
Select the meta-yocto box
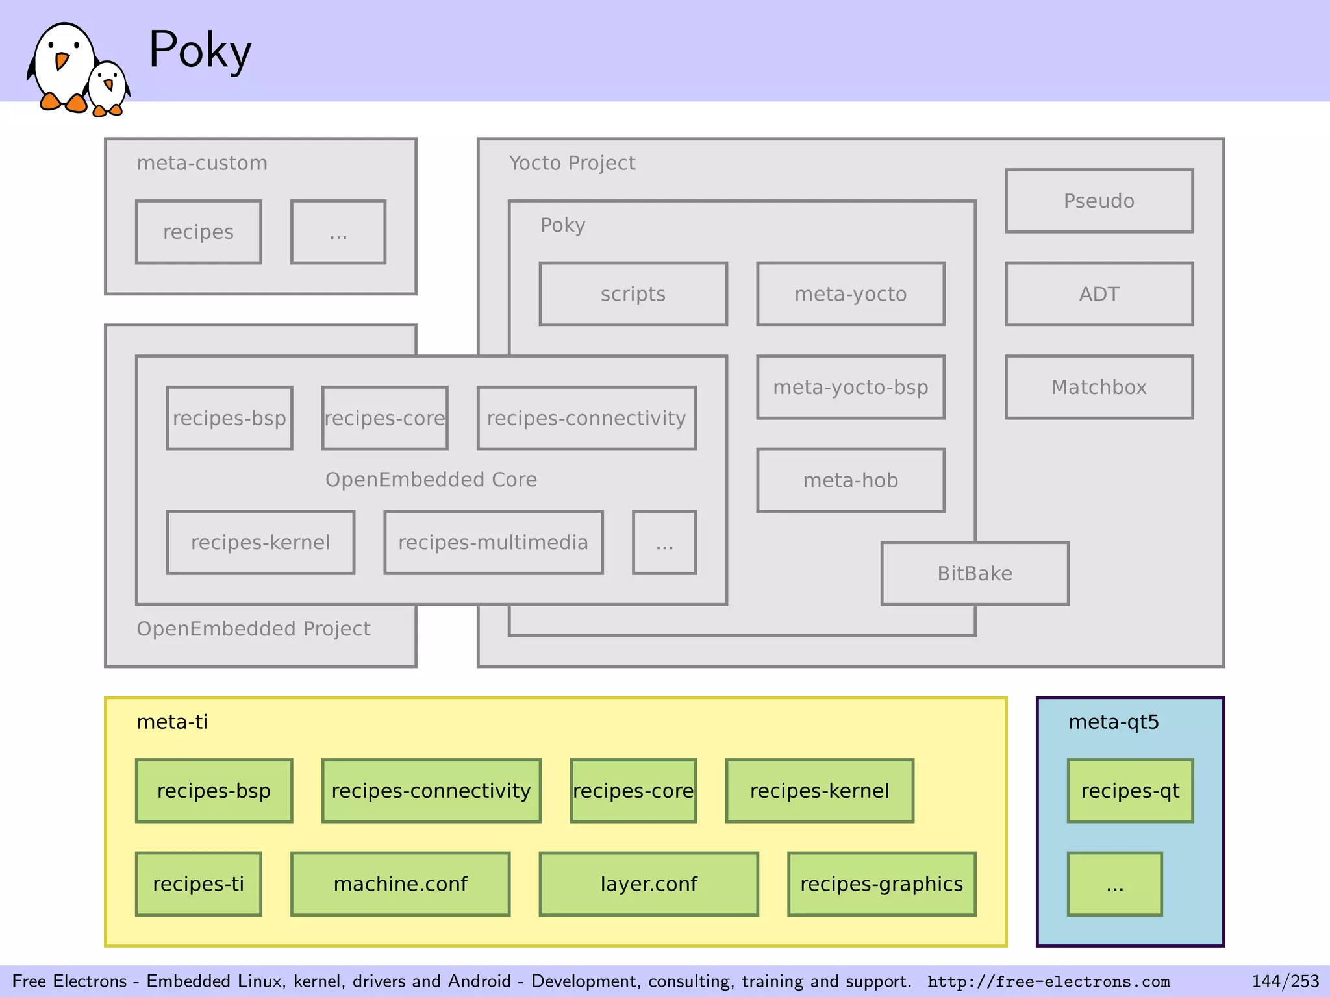click(850, 294)
